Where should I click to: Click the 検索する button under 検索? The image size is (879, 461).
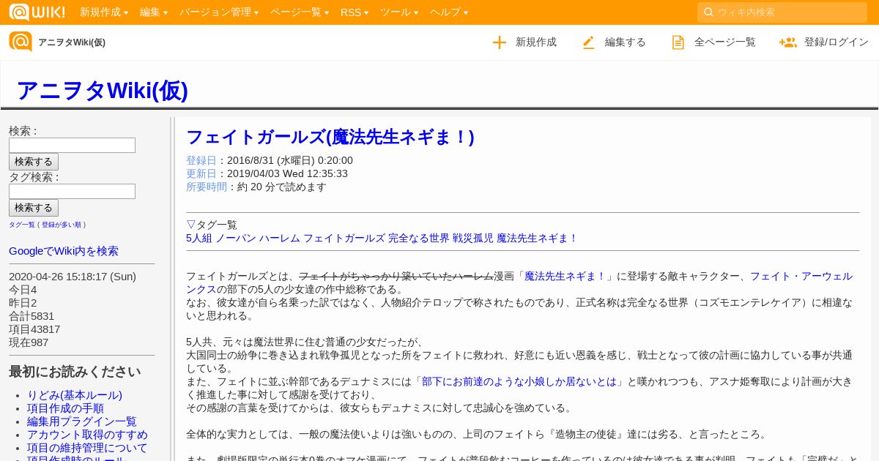(x=34, y=162)
